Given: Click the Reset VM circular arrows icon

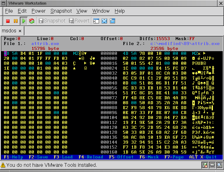Looking at the screenshot, I should [x=32, y=21].
